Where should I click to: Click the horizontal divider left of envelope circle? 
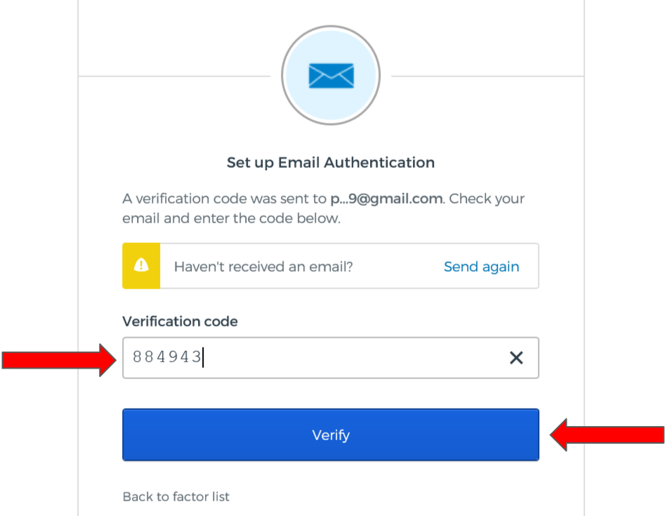click(174, 75)
